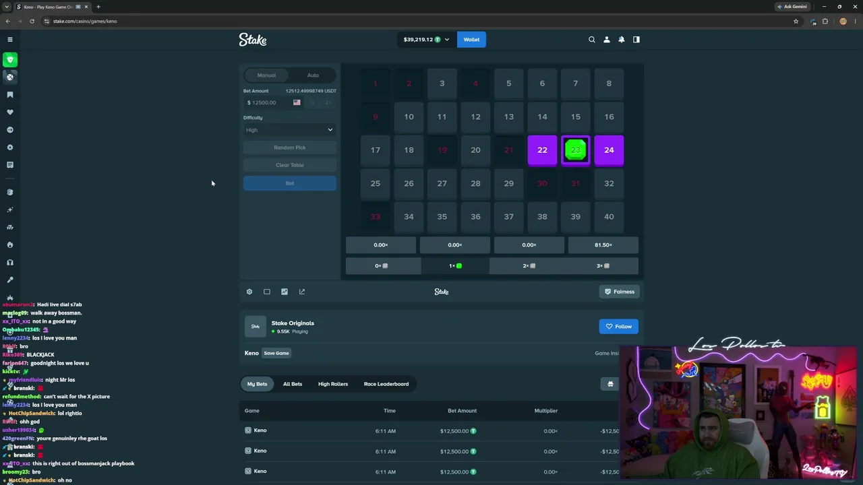Select Keno number 40
Viewport: 863px width, 485px height.
tap(609, 217)
